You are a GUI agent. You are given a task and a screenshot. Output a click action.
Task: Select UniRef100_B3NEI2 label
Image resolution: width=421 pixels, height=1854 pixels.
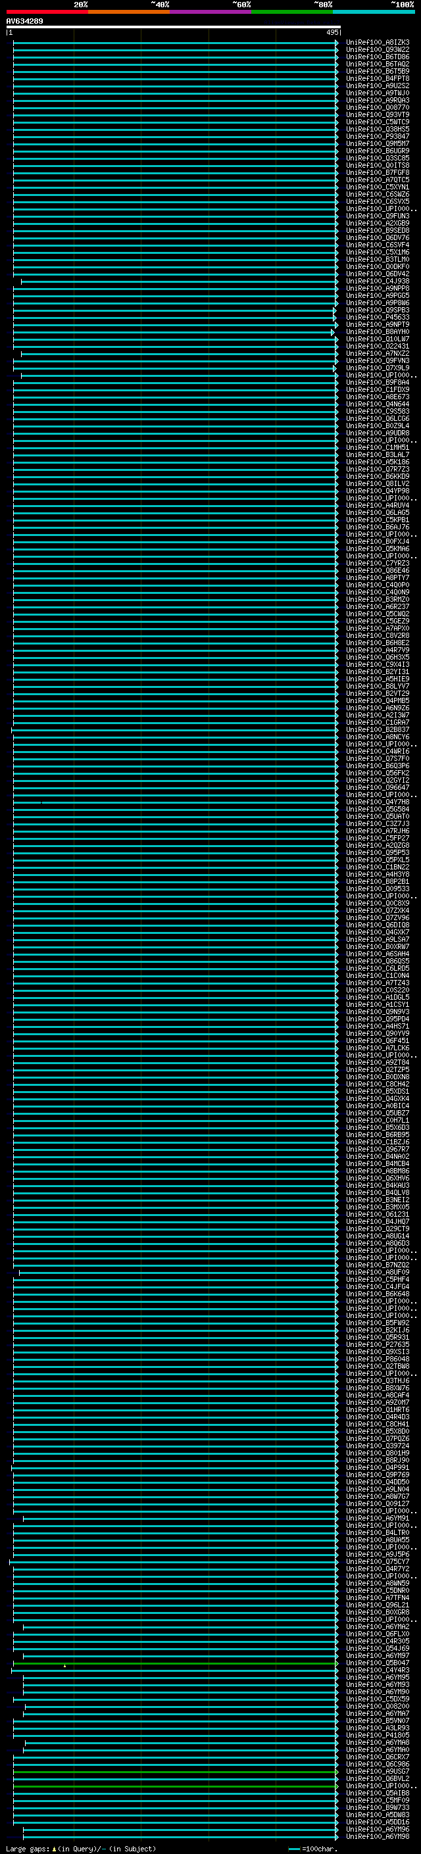378,1200
